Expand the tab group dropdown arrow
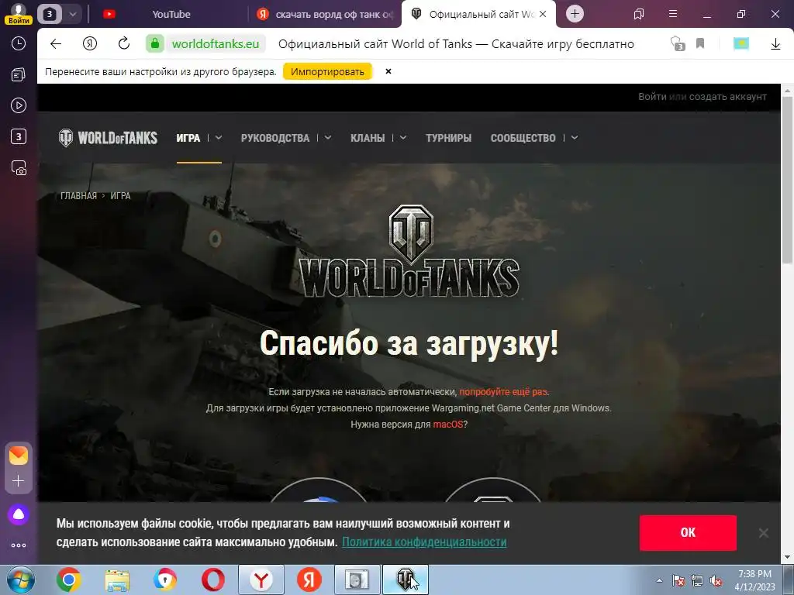 point(72,14)
